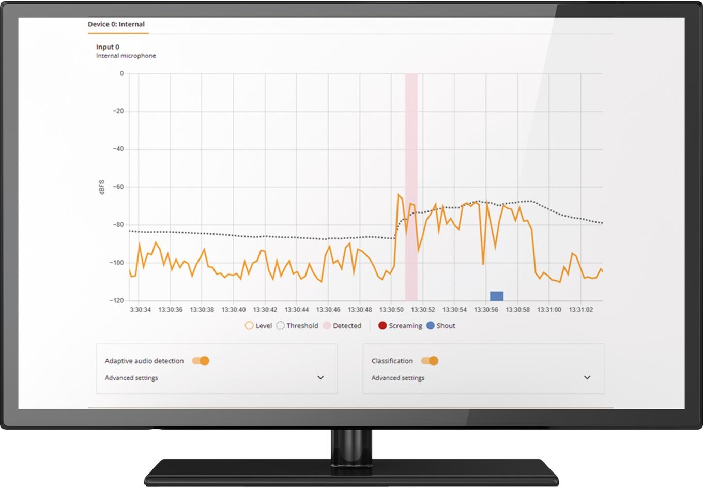
Task: Click the Adaptive audio detection label
Action: click(x=144, y=361)
